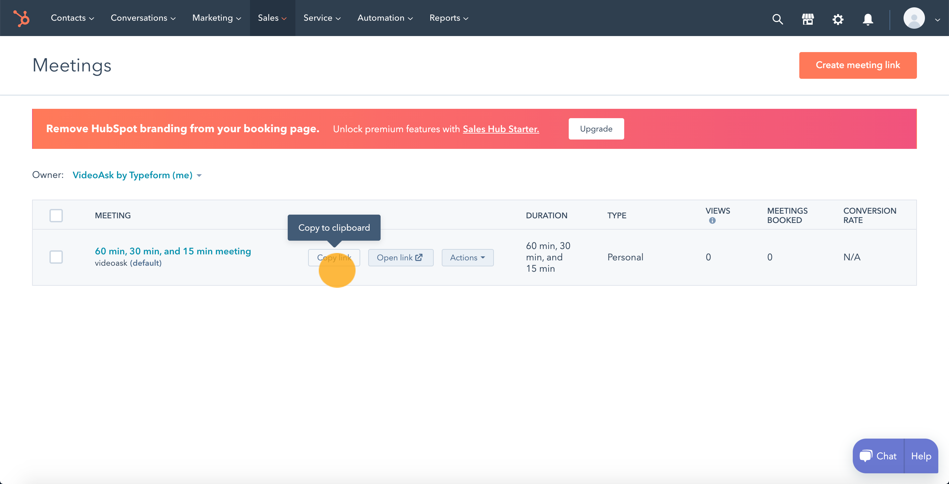Click the N/A conversion rate cell
The width and height of the screenshot is (949, 484).
(x=852, y=257)
